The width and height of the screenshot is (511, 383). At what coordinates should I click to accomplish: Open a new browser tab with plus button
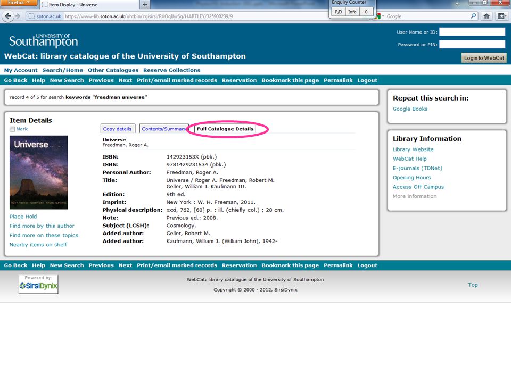(145, 5)
